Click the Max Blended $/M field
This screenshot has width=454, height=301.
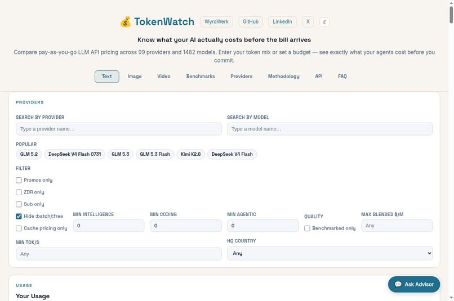tap(397, 226)
